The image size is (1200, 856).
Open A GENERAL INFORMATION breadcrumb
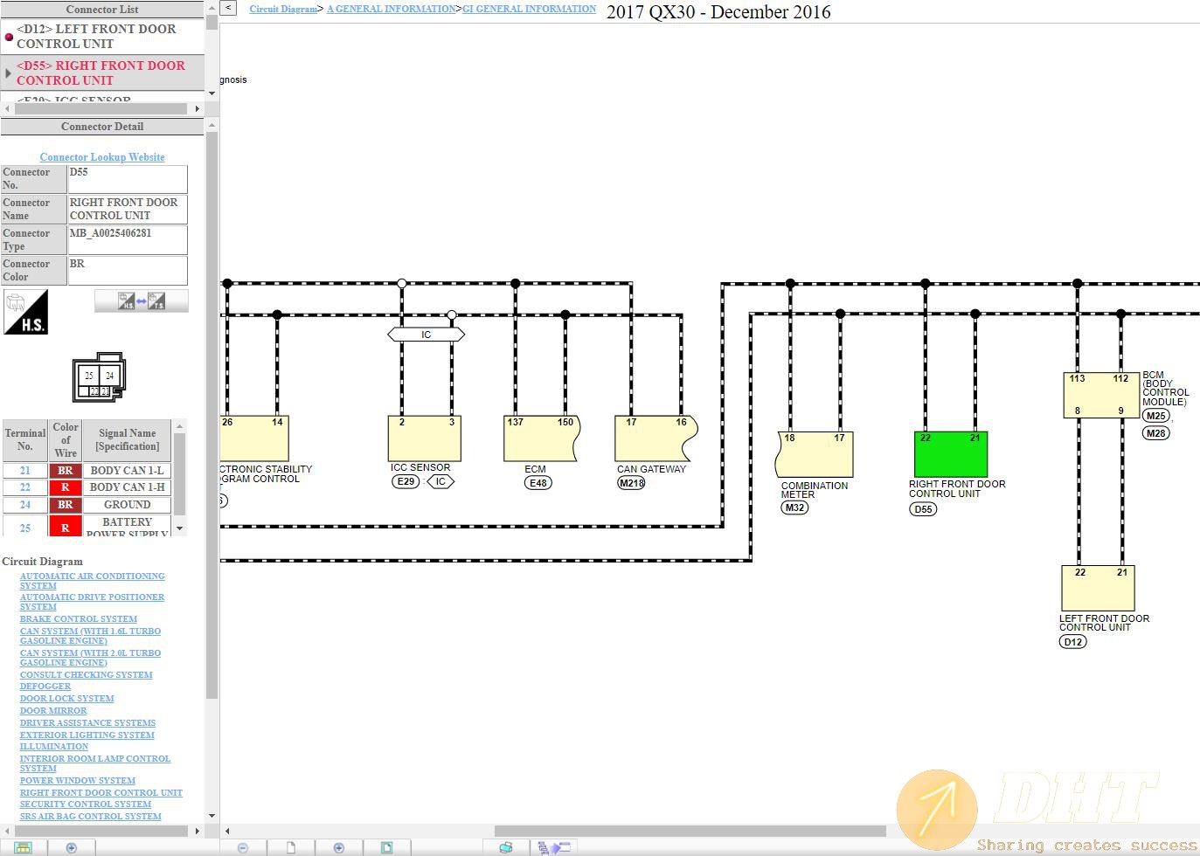(392, 9)
